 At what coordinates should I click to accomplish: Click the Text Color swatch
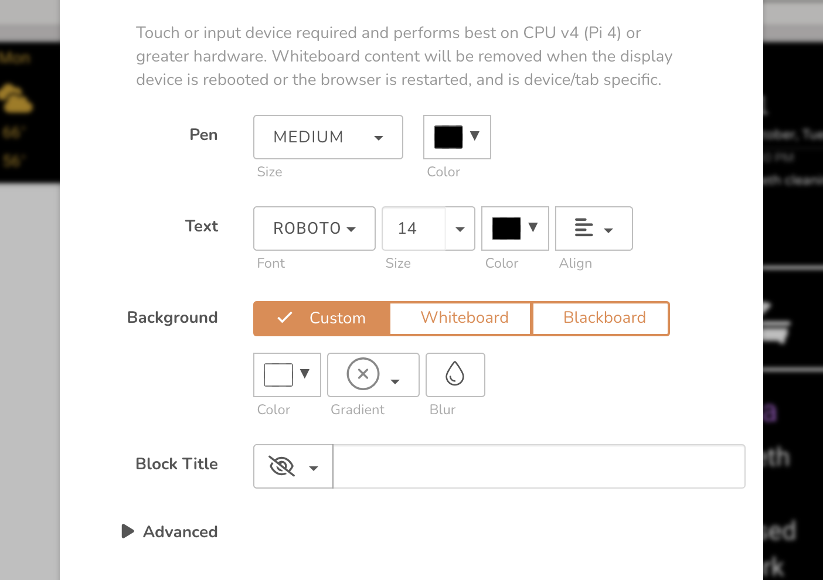coord(507,228)
